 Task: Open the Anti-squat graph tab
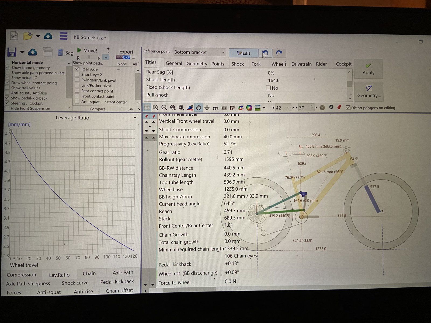49,292
